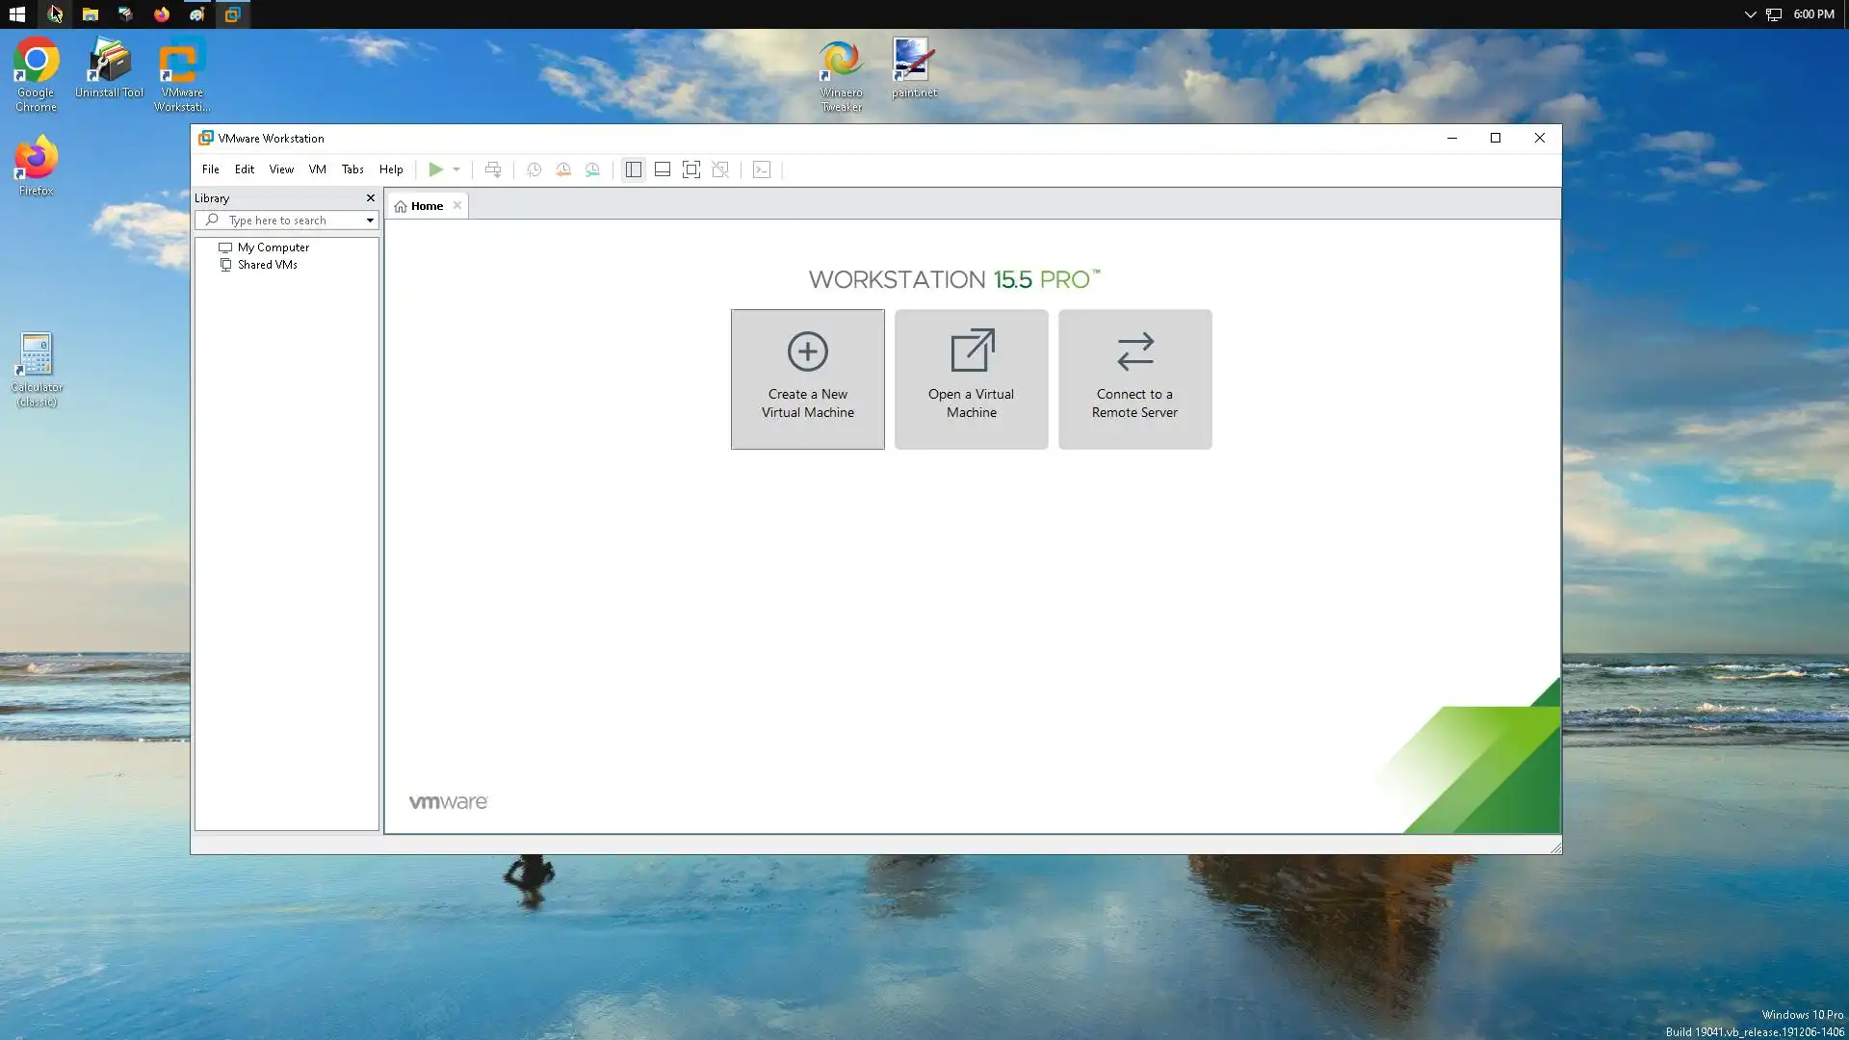The image size is (1849, 1040).
Task: Open the VM menu
Action: click(317, 169)
